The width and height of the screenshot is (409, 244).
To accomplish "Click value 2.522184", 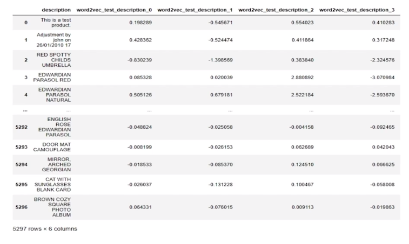I will coord(303,95).
